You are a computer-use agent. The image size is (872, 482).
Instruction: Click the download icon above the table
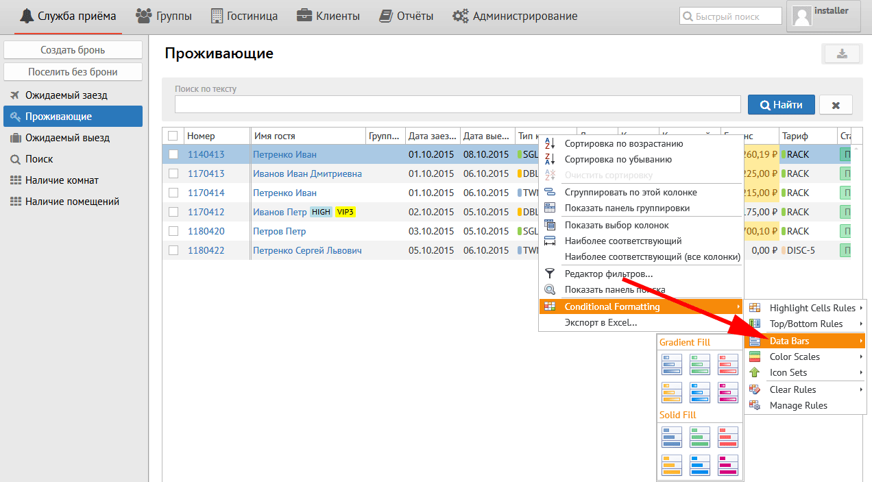[841, 54]
